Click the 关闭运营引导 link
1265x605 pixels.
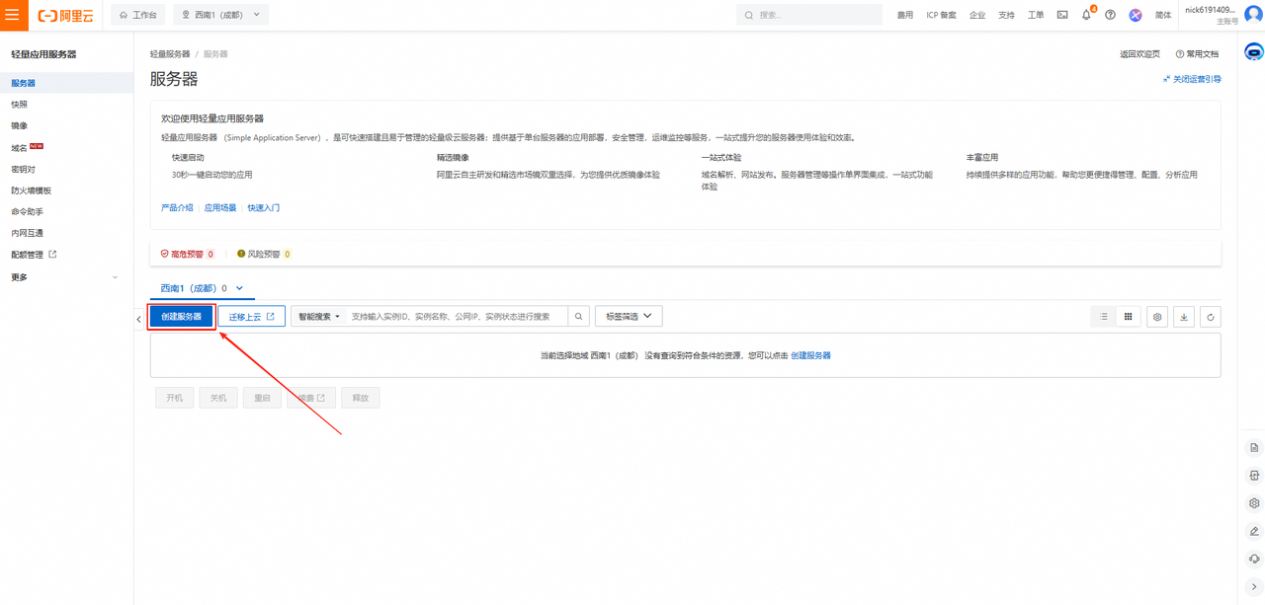[x=1192, y=79]
